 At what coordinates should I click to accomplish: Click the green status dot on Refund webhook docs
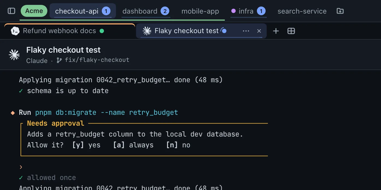pyautogui.click(x=102, y=31)
